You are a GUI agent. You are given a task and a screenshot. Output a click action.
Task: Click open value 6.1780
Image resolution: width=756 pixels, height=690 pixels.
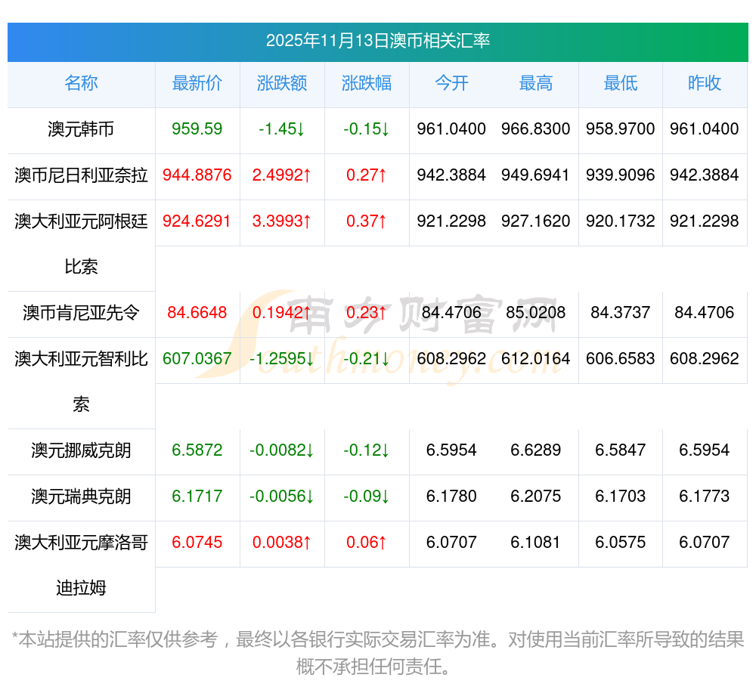click(451, 497)
